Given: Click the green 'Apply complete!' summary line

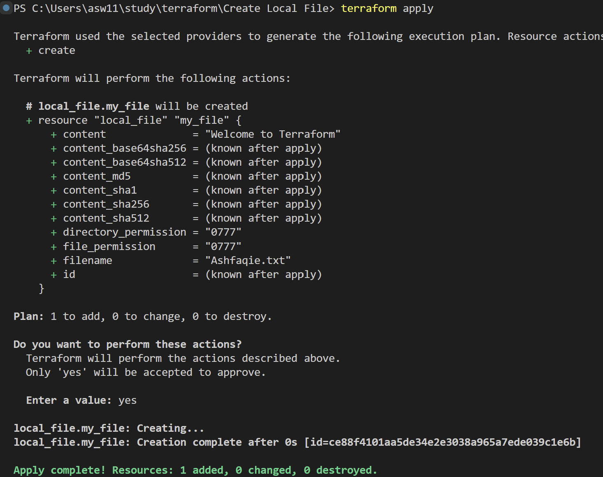Looking at the screenshot, I should click(x=195, y=470).
